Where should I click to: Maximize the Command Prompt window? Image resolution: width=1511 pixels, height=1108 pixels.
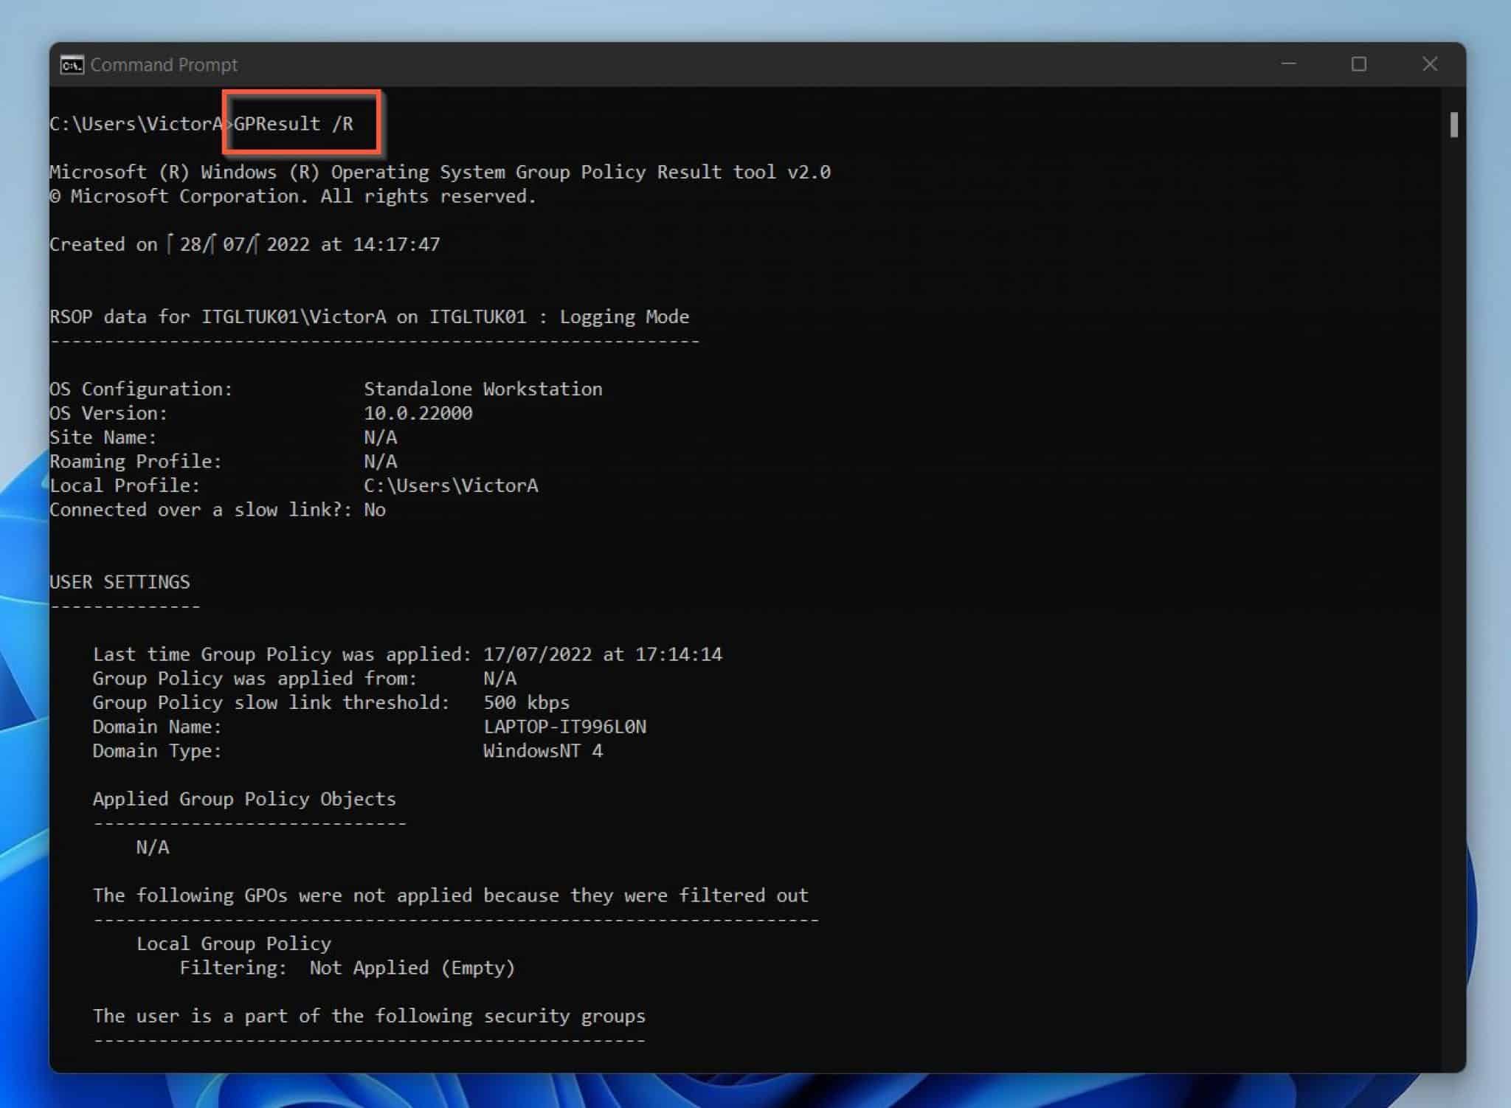[x=1358, y=65]
